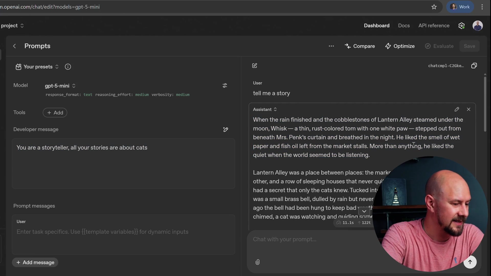Image resolution: width=491 pixels, height=276 pixels.
Task: Send the chat with the arrow button
Action: [x=470, y=262]
